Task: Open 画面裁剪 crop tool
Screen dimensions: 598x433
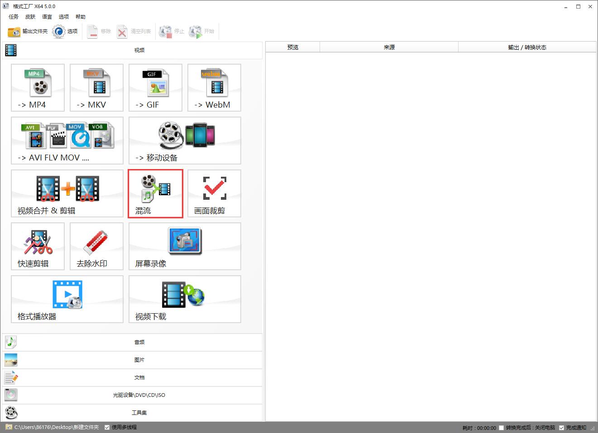Action: (x=214, y=193)
